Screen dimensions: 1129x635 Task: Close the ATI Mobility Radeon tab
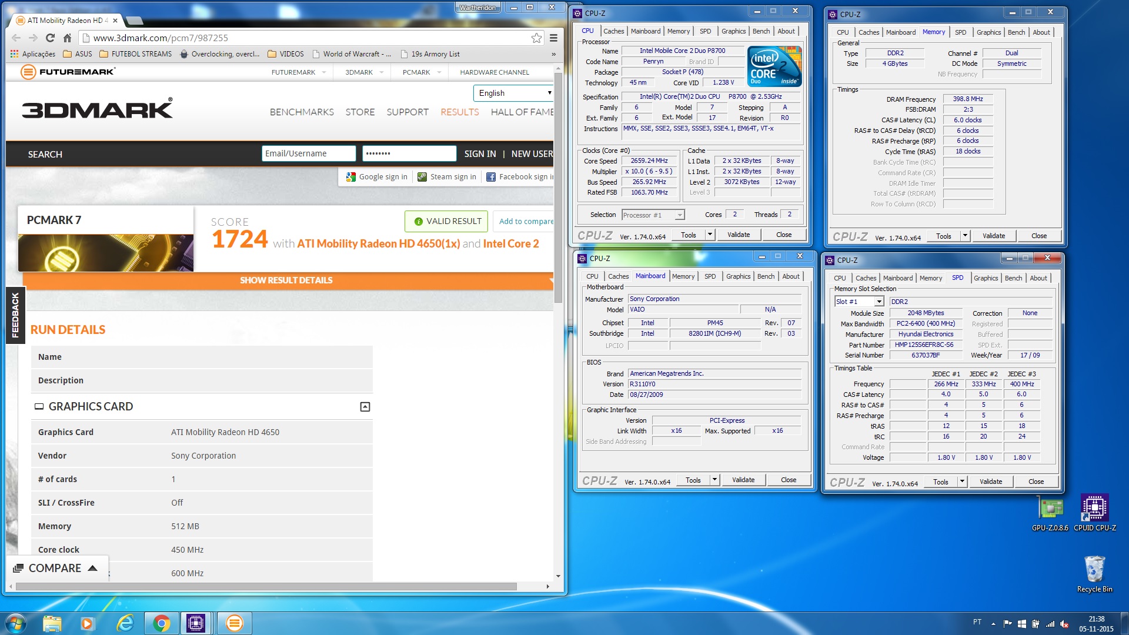pos(115,21)
